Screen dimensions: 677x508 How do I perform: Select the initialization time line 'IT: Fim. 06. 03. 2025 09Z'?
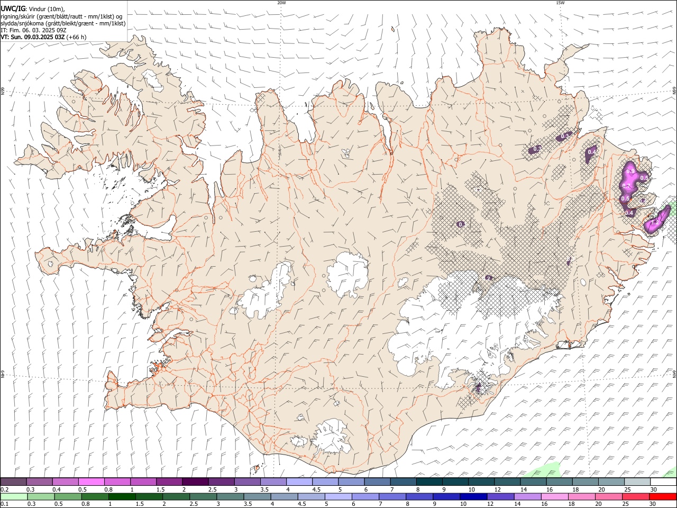point(33,30)
